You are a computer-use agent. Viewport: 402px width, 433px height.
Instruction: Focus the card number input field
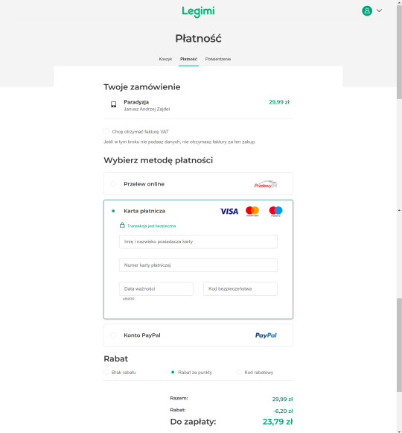pos(198,265)
